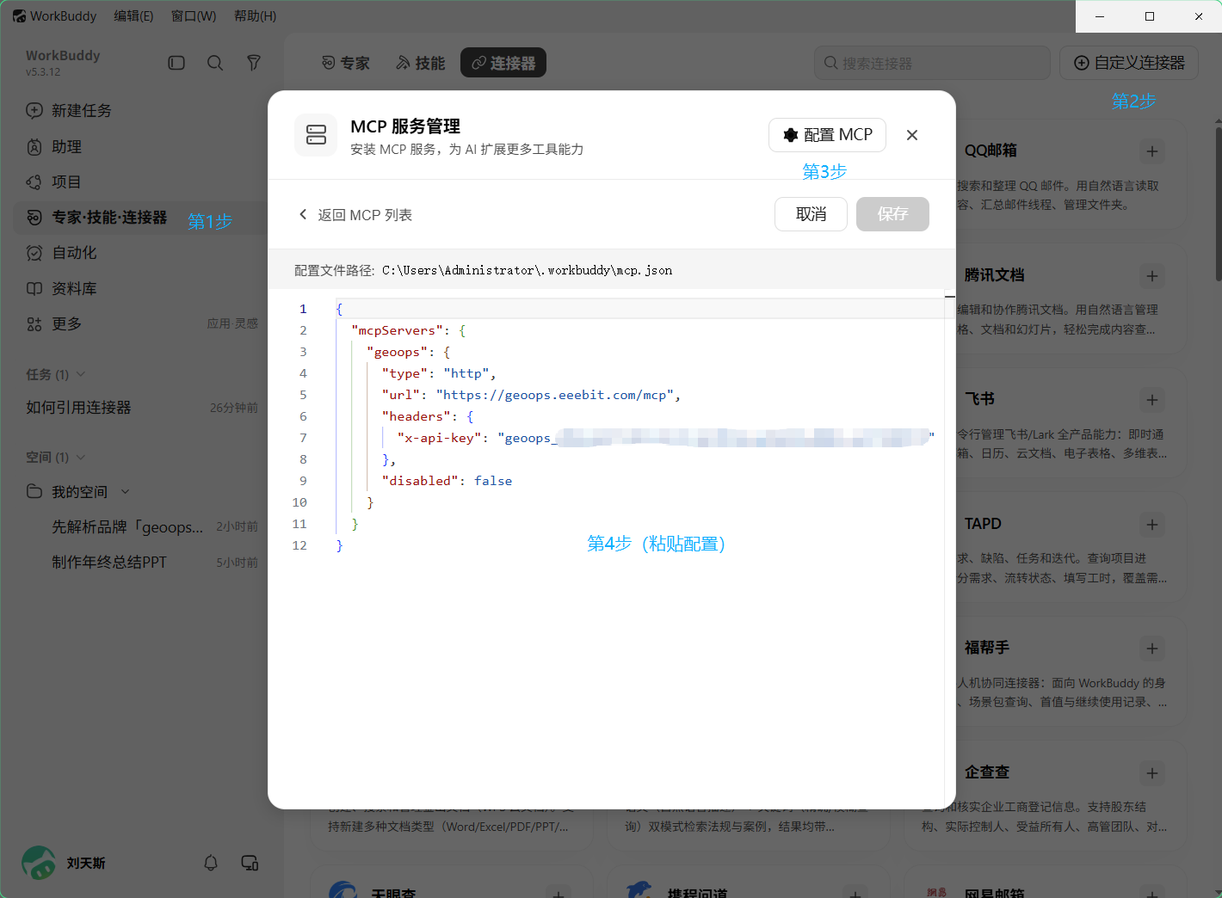Close the MCP 服务管理 dialog
Viewport: 1222px width, 898px height.
[912, 135]
